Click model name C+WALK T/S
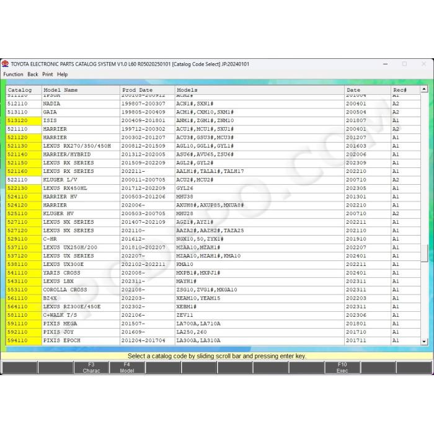434x434 pixels. (60, 315)
